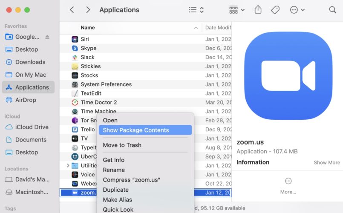343x213 pixels.
Task: Select the Slack app icon
Action: [x=75, y=57]
